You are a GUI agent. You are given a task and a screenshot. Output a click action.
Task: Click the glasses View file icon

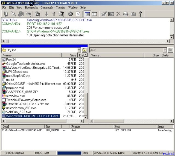(126, 14)
